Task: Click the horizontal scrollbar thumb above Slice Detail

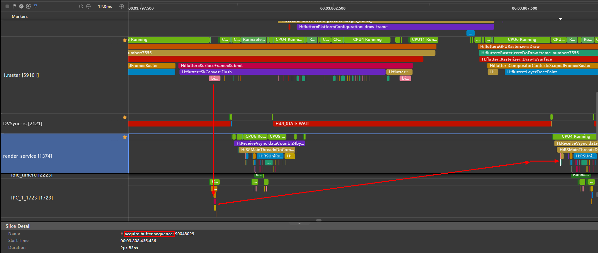Action: pyautogui.click(x=319, y=220)
